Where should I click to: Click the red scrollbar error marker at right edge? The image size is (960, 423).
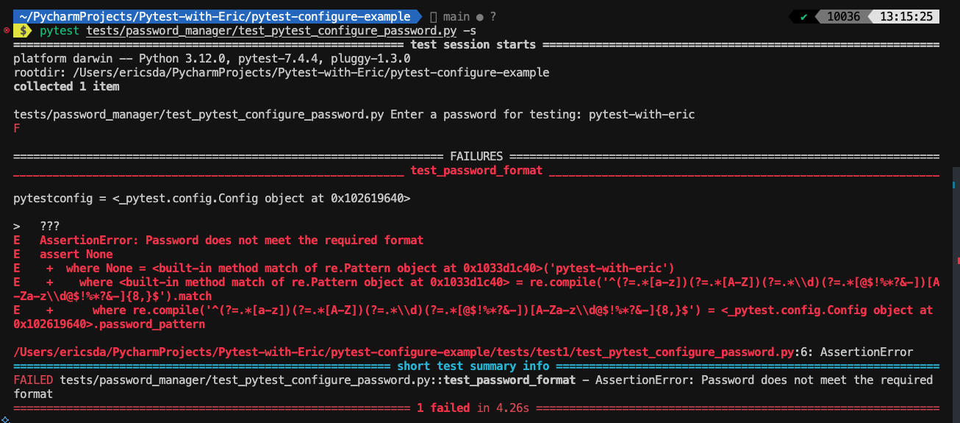957,260
